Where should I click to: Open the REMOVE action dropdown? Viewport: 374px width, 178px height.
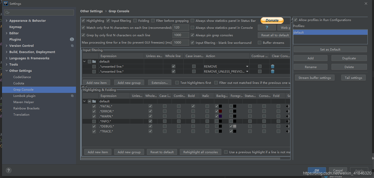click(247, 66)
